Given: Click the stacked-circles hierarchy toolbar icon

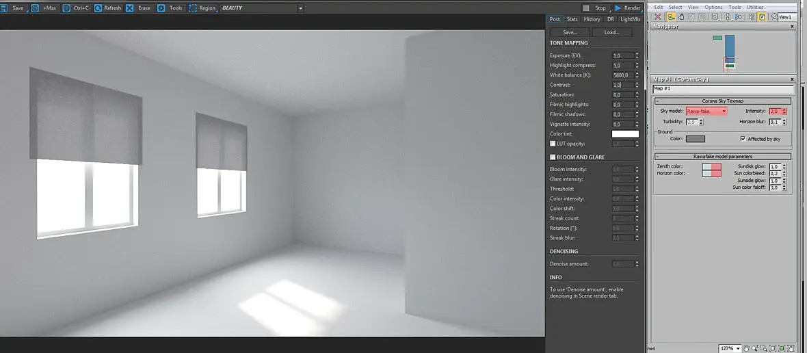Looking at the screenshot, I should 752,16.
